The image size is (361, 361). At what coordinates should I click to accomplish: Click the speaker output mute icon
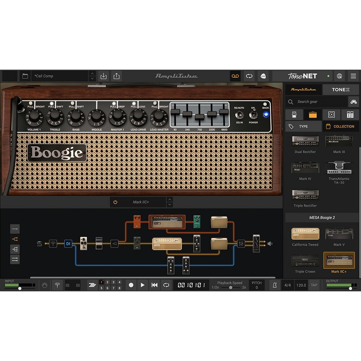tap(270, 244)
